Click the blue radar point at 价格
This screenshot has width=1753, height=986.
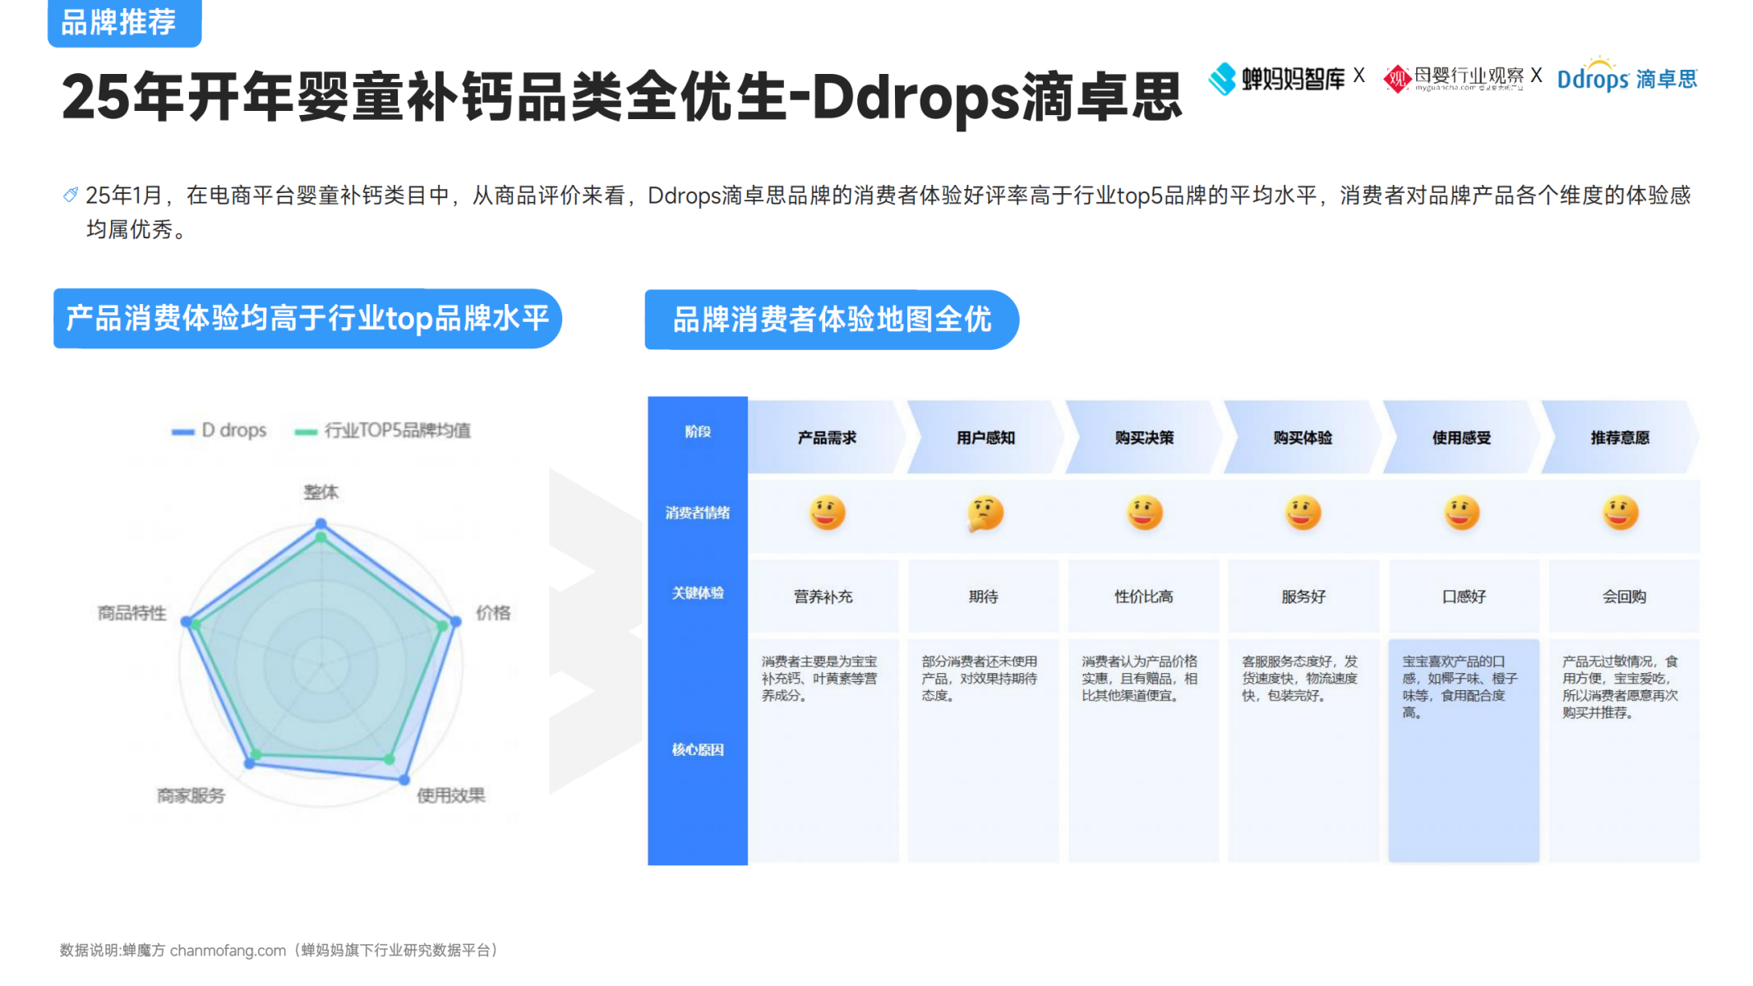456,621
